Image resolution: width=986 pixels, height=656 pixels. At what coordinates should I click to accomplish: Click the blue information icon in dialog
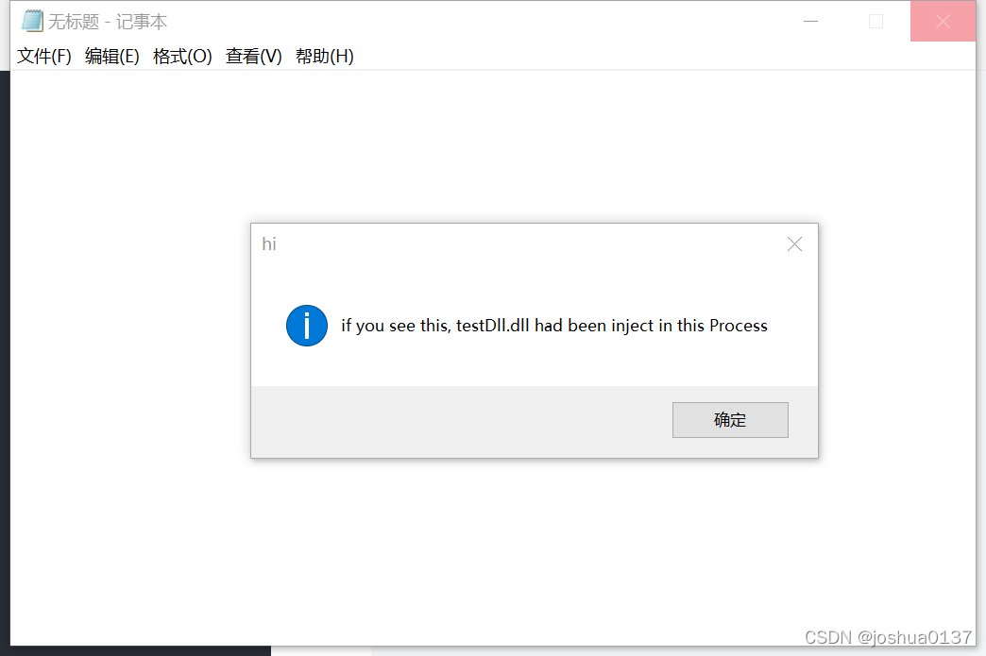307,326
